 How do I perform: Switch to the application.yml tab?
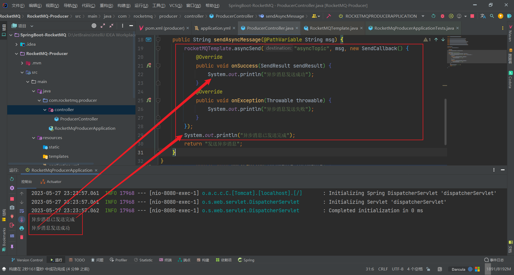coord(215,28)
